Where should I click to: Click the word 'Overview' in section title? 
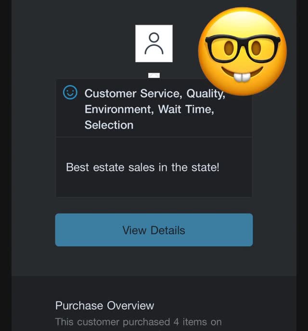coord(130,305)
